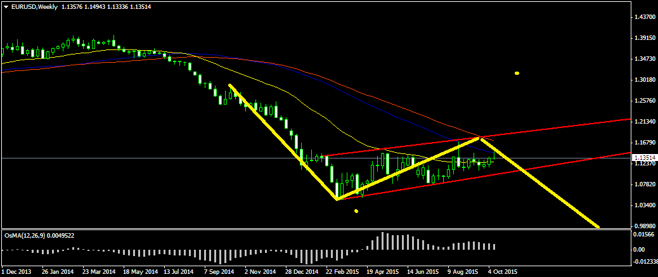Select the yellow dot above the channel
Image resolution: width=658 pixels, height=277 pixels.
[x=517, y=74]
